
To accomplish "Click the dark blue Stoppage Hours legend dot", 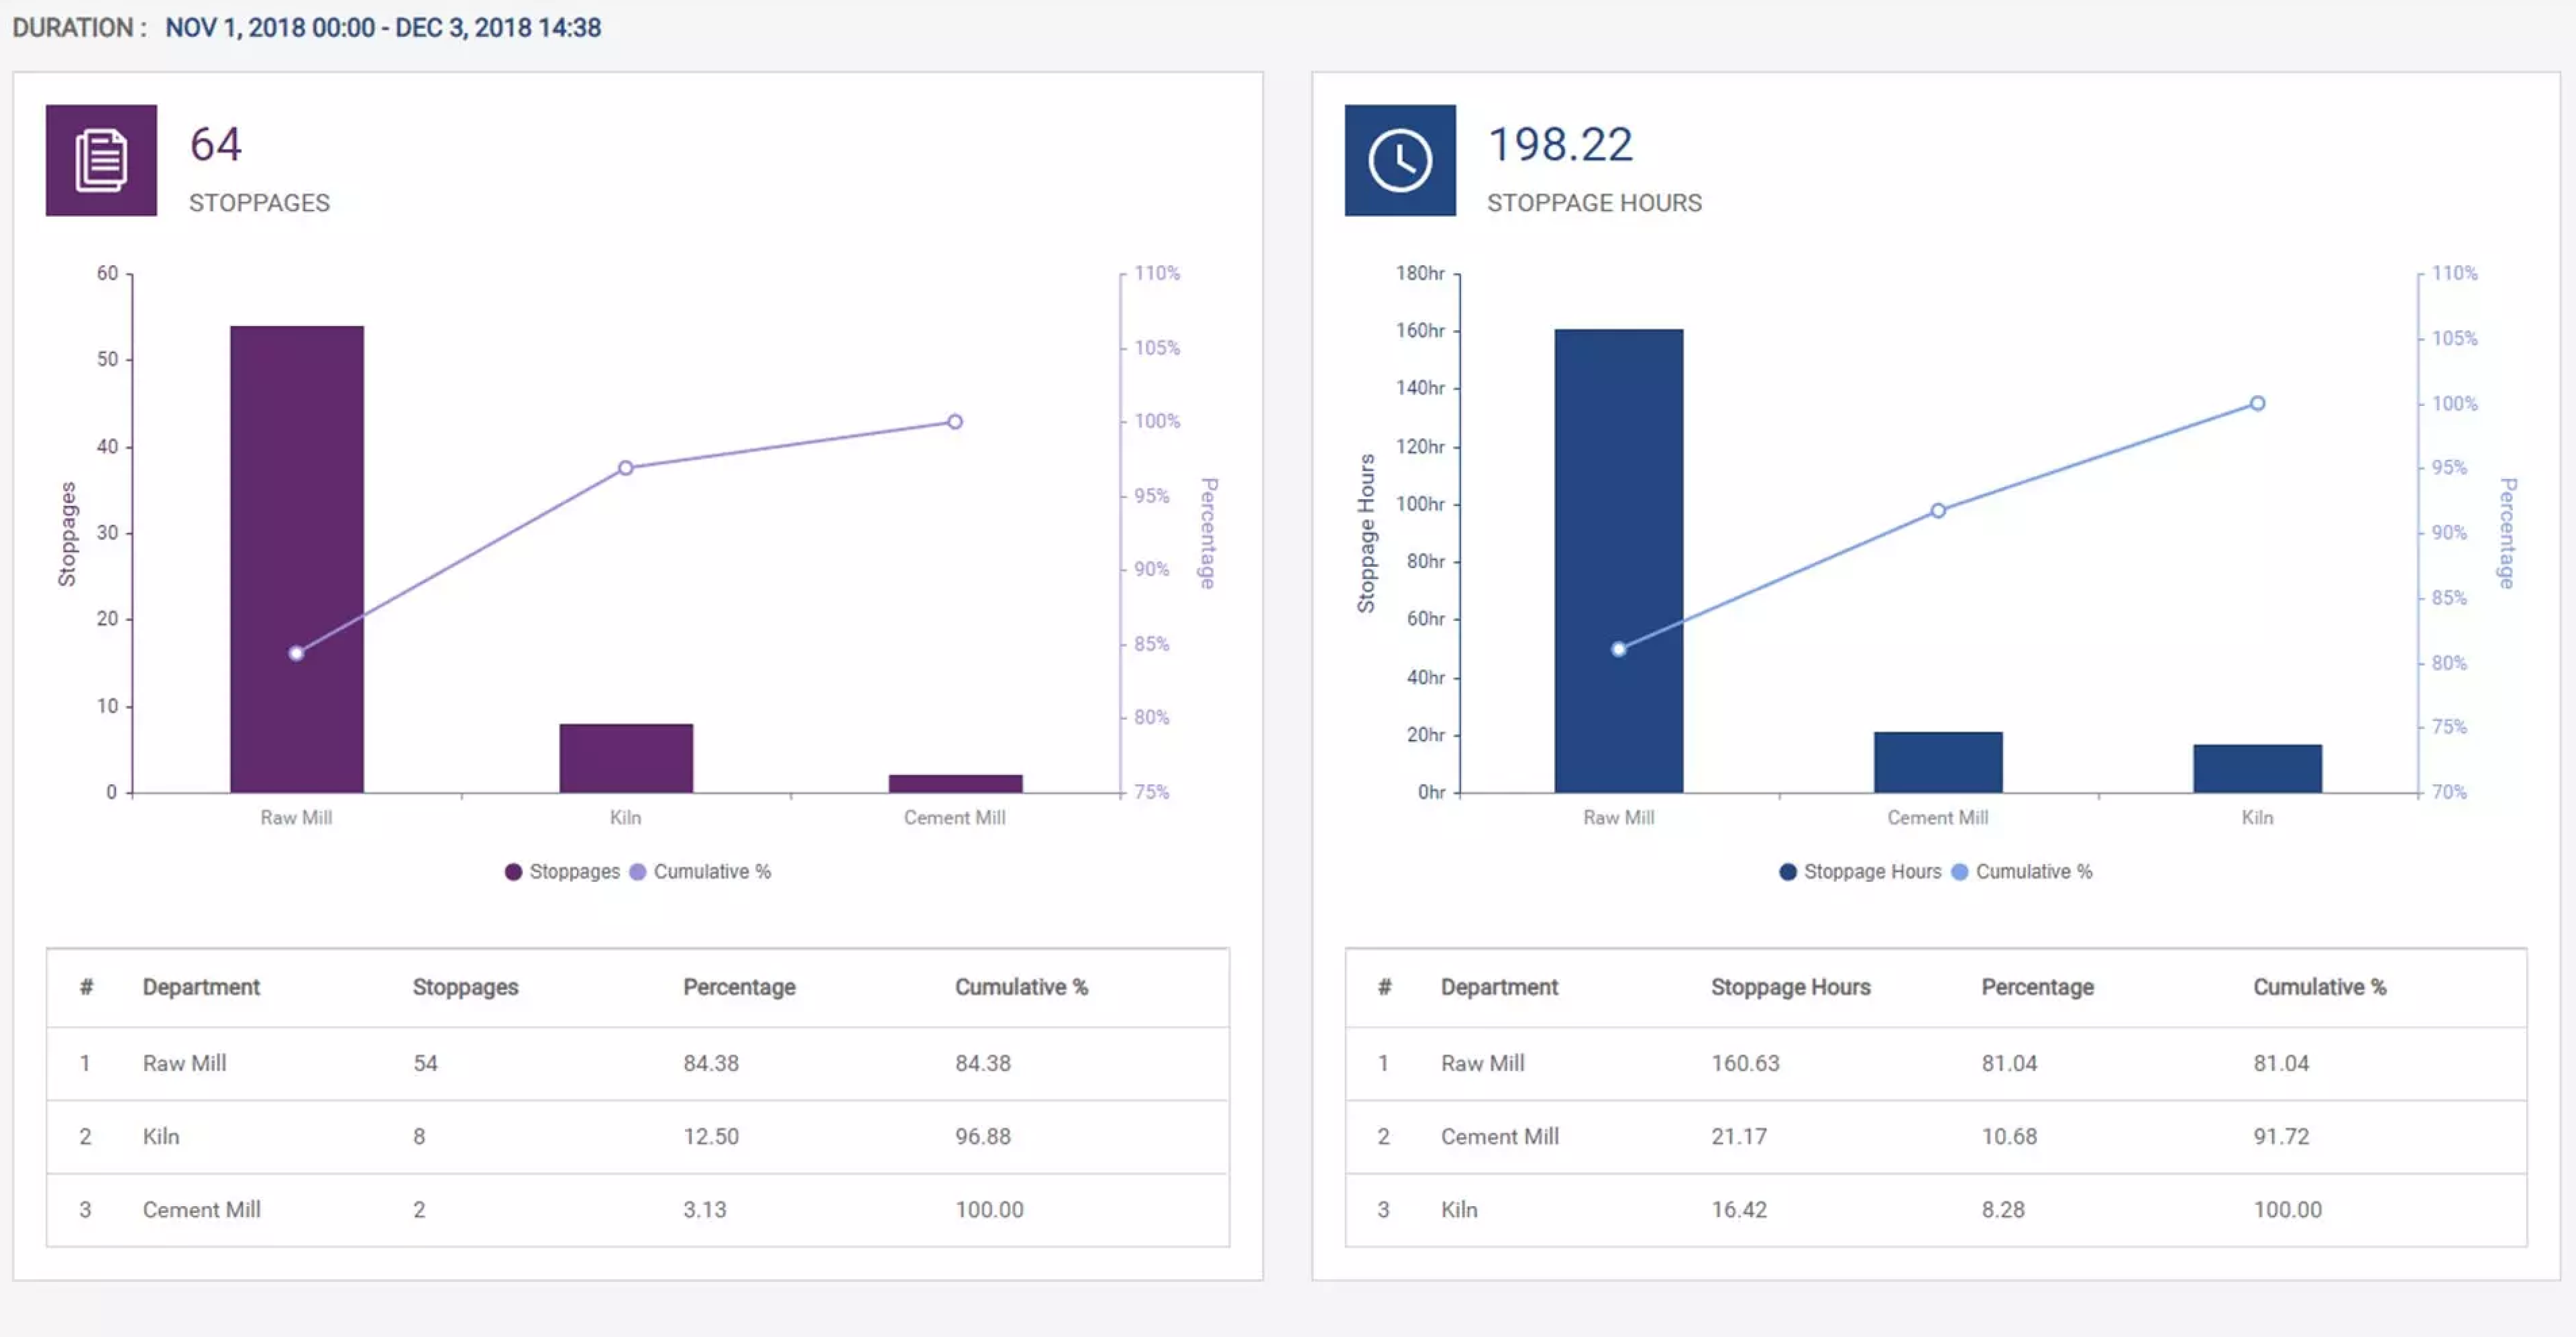I will 1788,871.
